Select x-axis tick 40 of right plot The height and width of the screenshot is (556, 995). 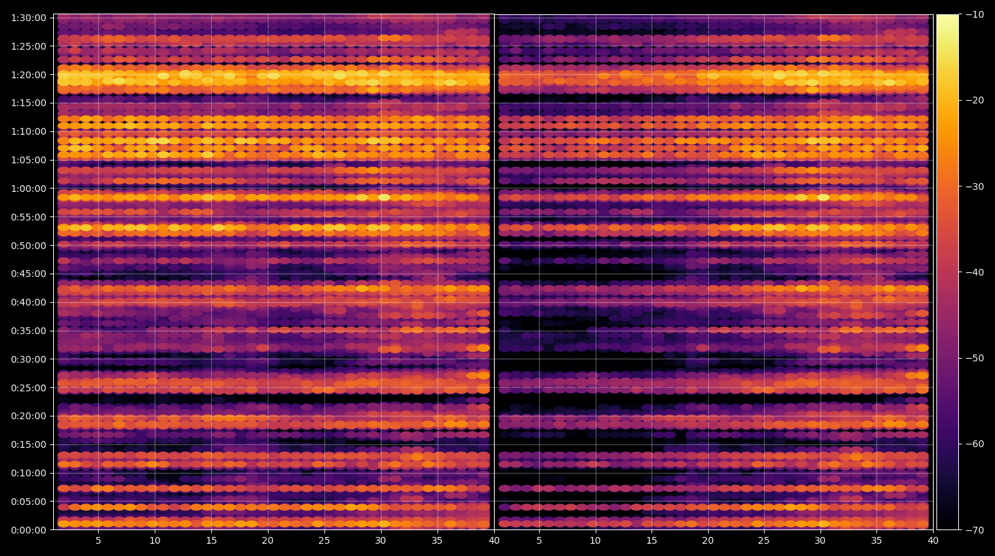point(933,541)
